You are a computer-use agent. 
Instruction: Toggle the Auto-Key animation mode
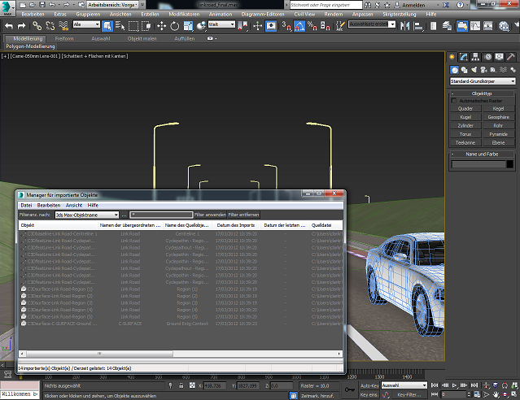(x=369, y=385)
